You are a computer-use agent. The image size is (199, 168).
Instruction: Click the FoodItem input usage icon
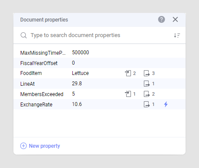pyautogui.click(x=128, y=73)
